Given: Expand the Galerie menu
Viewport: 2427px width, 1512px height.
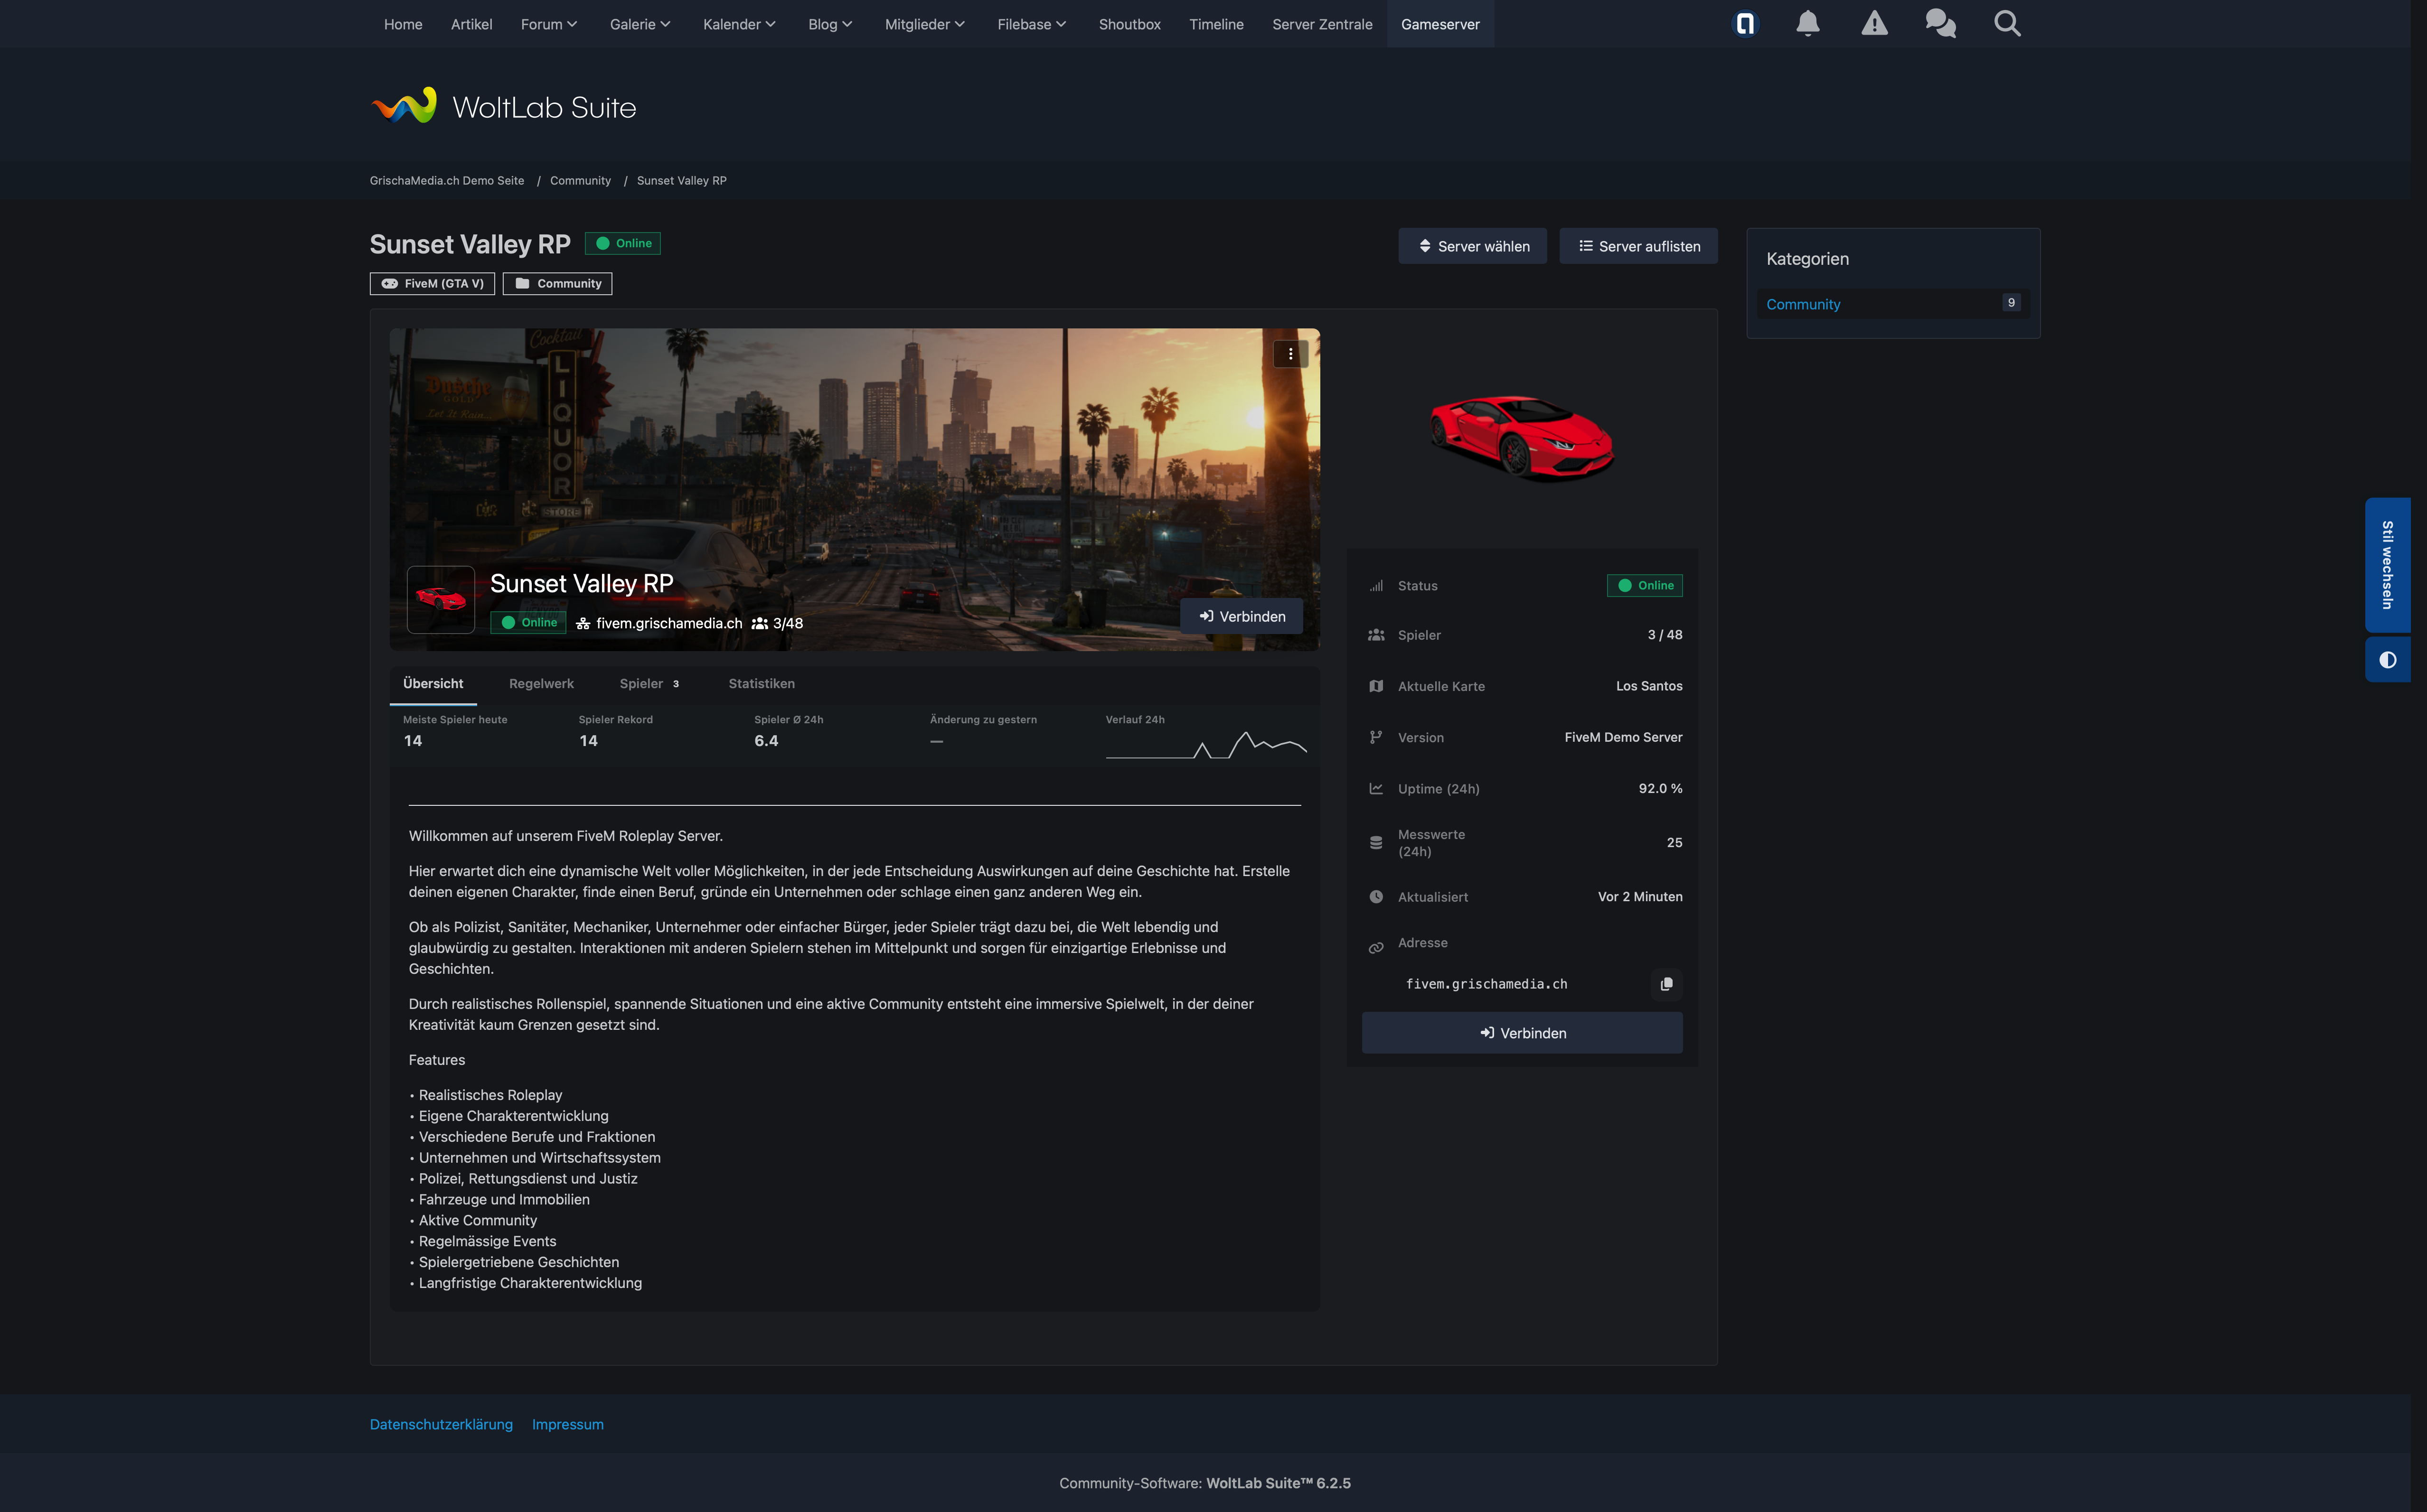Looking at the screenshot, I should [640, 24].
